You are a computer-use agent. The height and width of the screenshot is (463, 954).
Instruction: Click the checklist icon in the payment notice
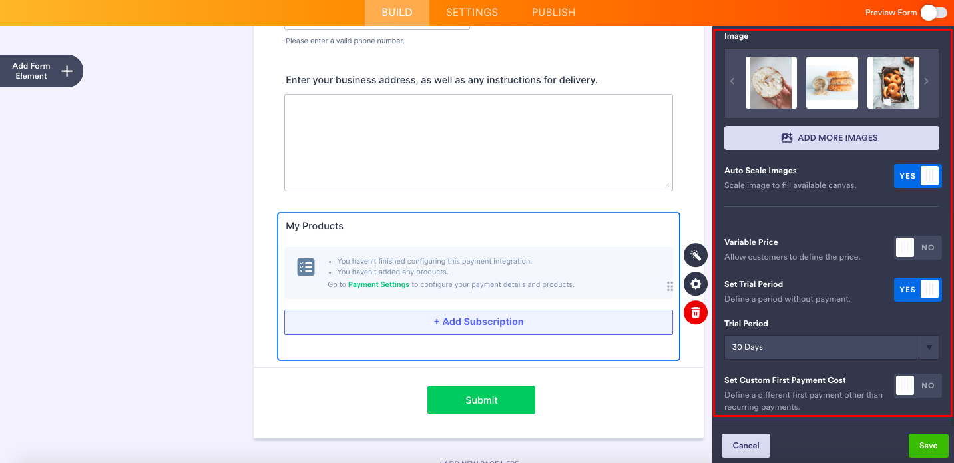(x=306, y=267)
